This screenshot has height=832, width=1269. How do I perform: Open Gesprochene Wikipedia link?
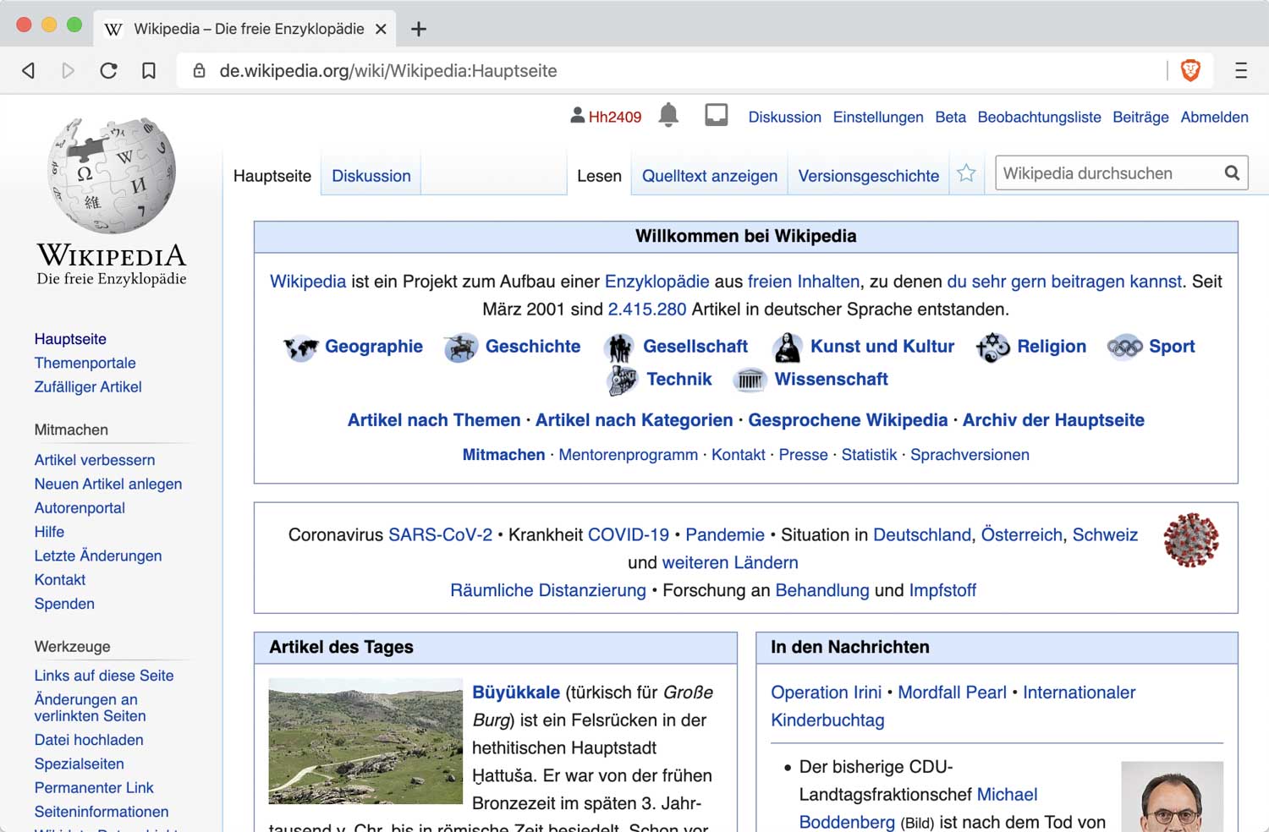[848, 420]
